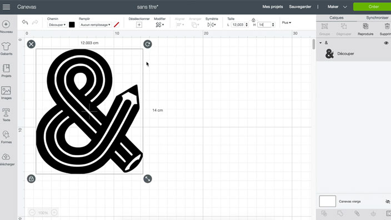Open the Formes shapes tool
Screen dimensions: 391x220
(x=6, y=137)
